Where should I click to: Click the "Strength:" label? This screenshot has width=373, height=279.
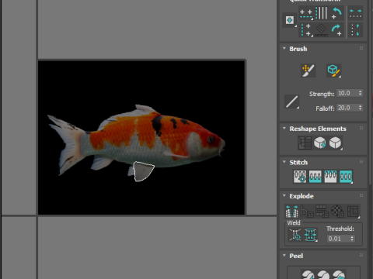(322, 94)
